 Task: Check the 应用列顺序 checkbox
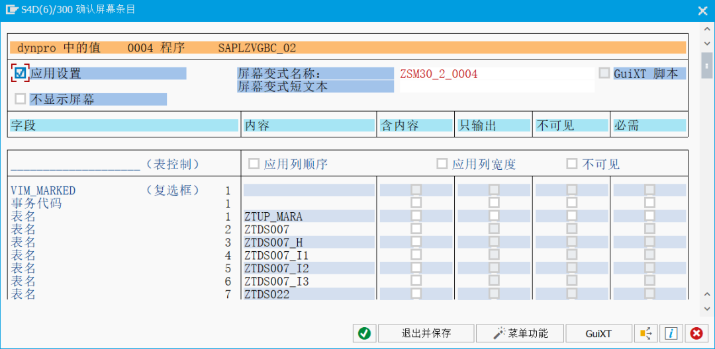254,164
